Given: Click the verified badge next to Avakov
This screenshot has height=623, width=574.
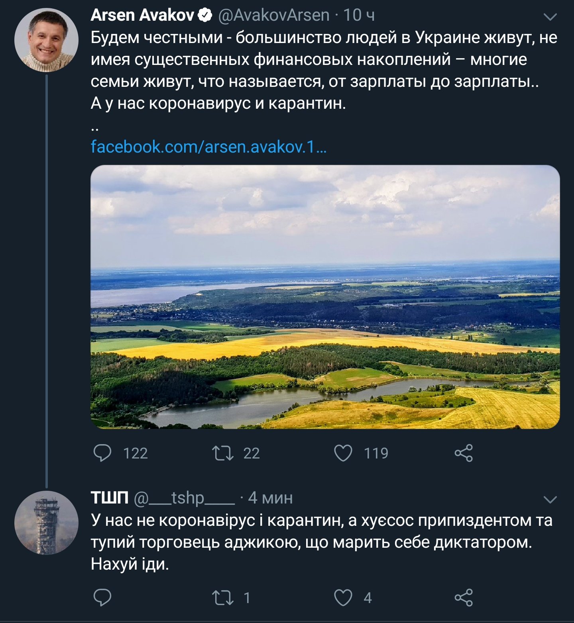Looking at the screenshot, I should point(205,15).
